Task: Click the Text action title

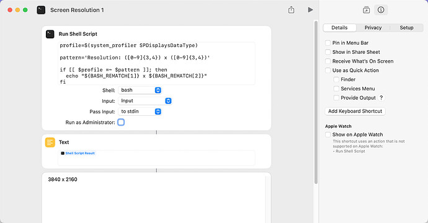Action: point(64,142)
